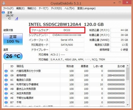133x110 pixels.
Task: Maximize the CrystalDiskInfo window
Action: [120, 2]
